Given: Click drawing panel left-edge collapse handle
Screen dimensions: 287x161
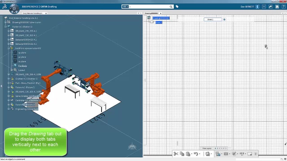Looking at the screenshot, I should (x=145, y=80).
